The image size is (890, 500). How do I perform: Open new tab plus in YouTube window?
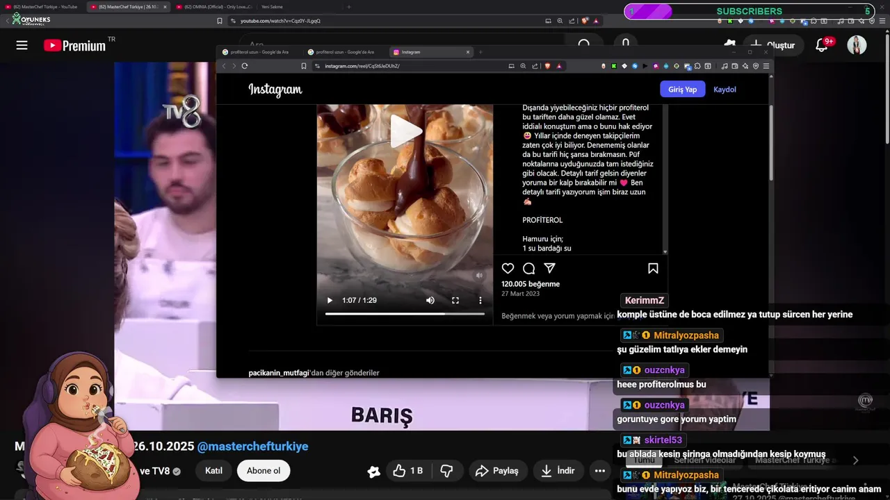point(348,7)
